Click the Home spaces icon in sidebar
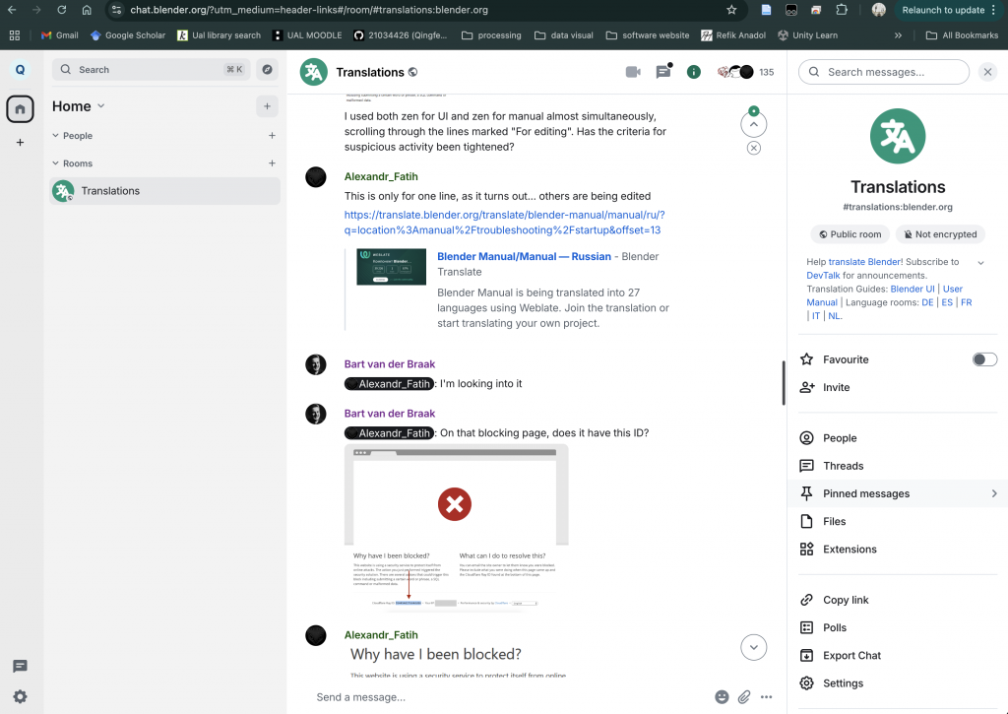The width and height of the screenshot is (1008, 714). click(x=20, y=108)
